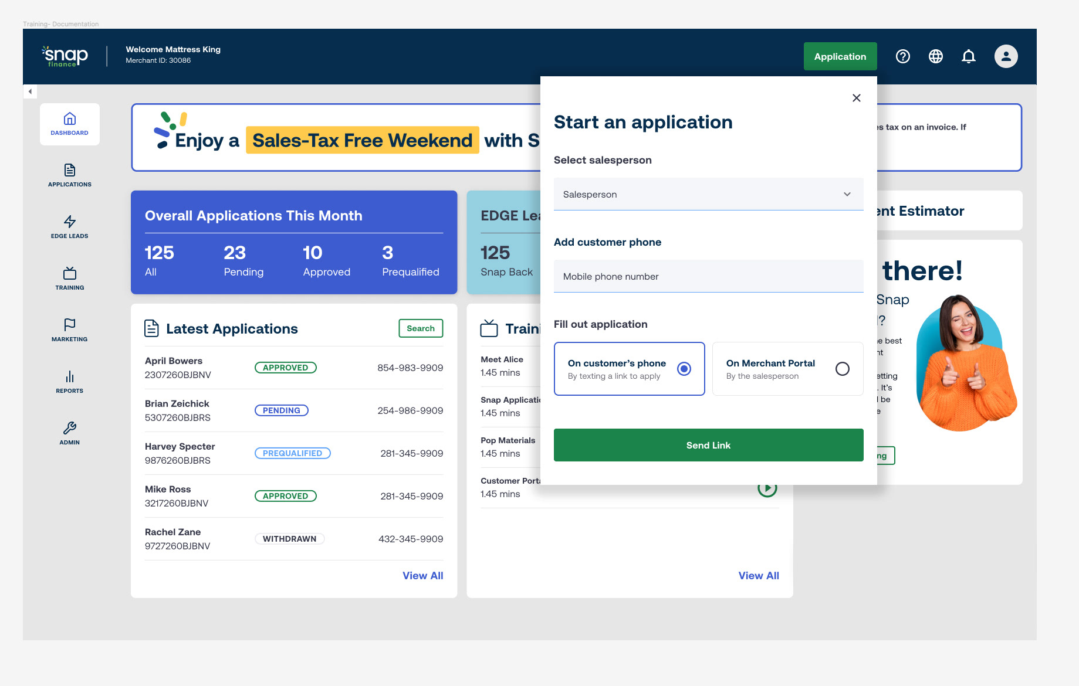
Task: Click application ID 2307260BJBNV
Action: pos(178,375)
